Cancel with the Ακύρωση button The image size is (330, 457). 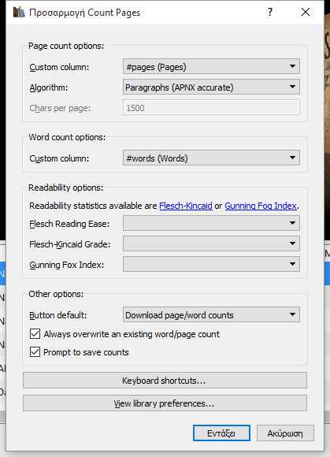(x=285, y=433)
